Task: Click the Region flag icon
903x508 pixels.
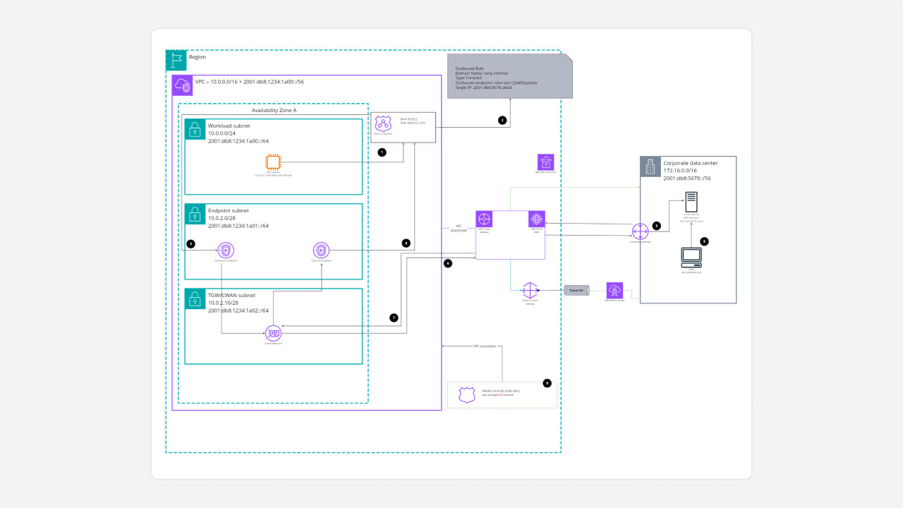Action: point(176,60)
